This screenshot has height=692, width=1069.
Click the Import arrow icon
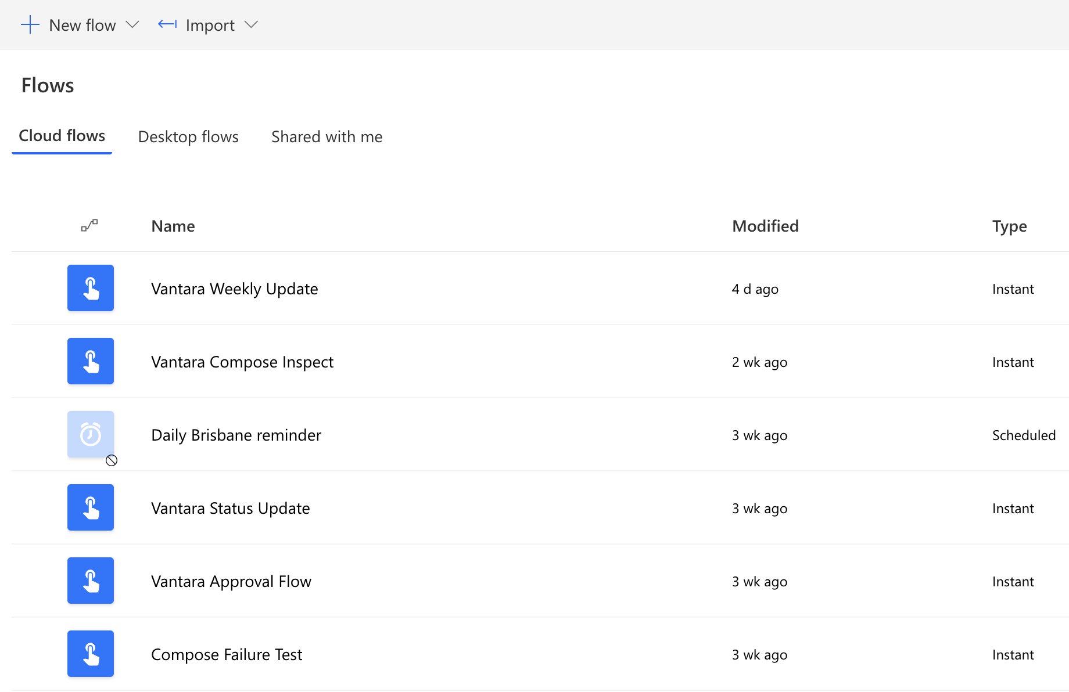point(167,24)
